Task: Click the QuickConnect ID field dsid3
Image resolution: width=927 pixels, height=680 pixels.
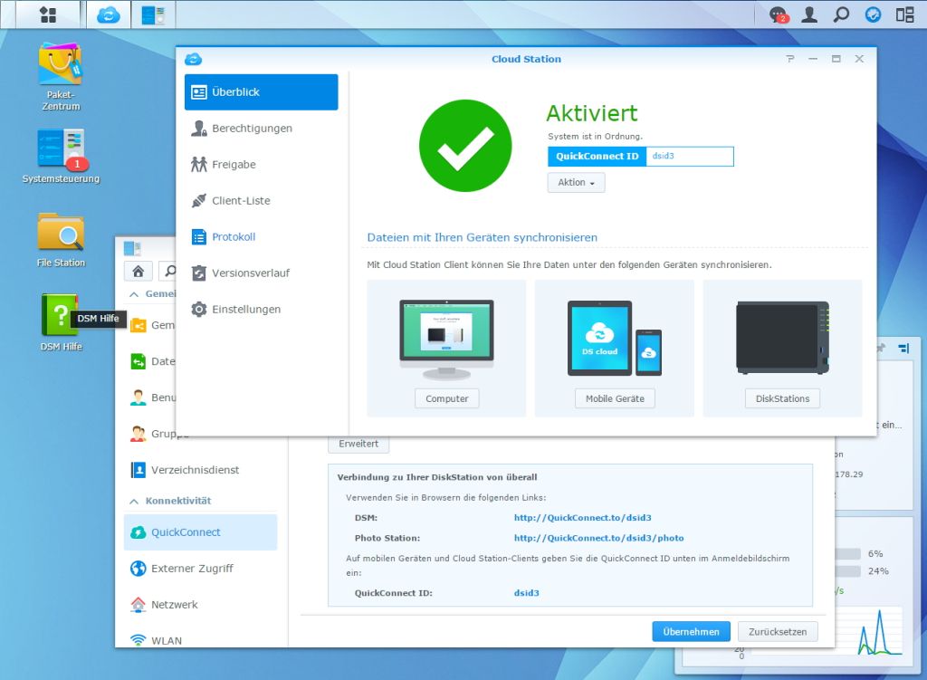Action: pyautogui.click(x=690, y=156)
